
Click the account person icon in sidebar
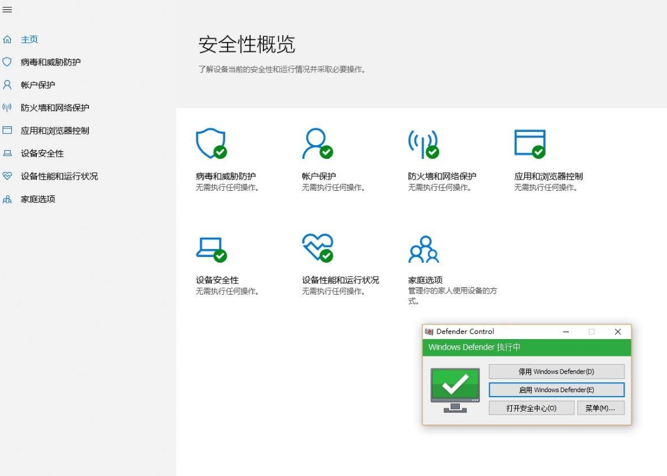[x=8, y=84]
